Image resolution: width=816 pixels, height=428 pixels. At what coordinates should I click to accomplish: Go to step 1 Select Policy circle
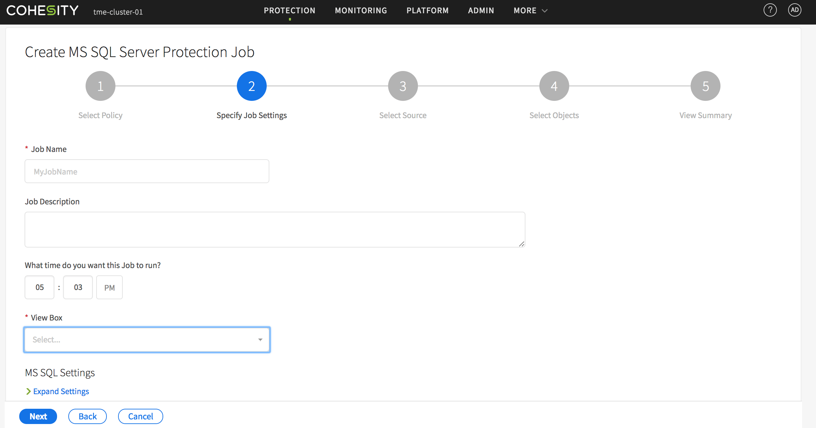click(100, 86)
